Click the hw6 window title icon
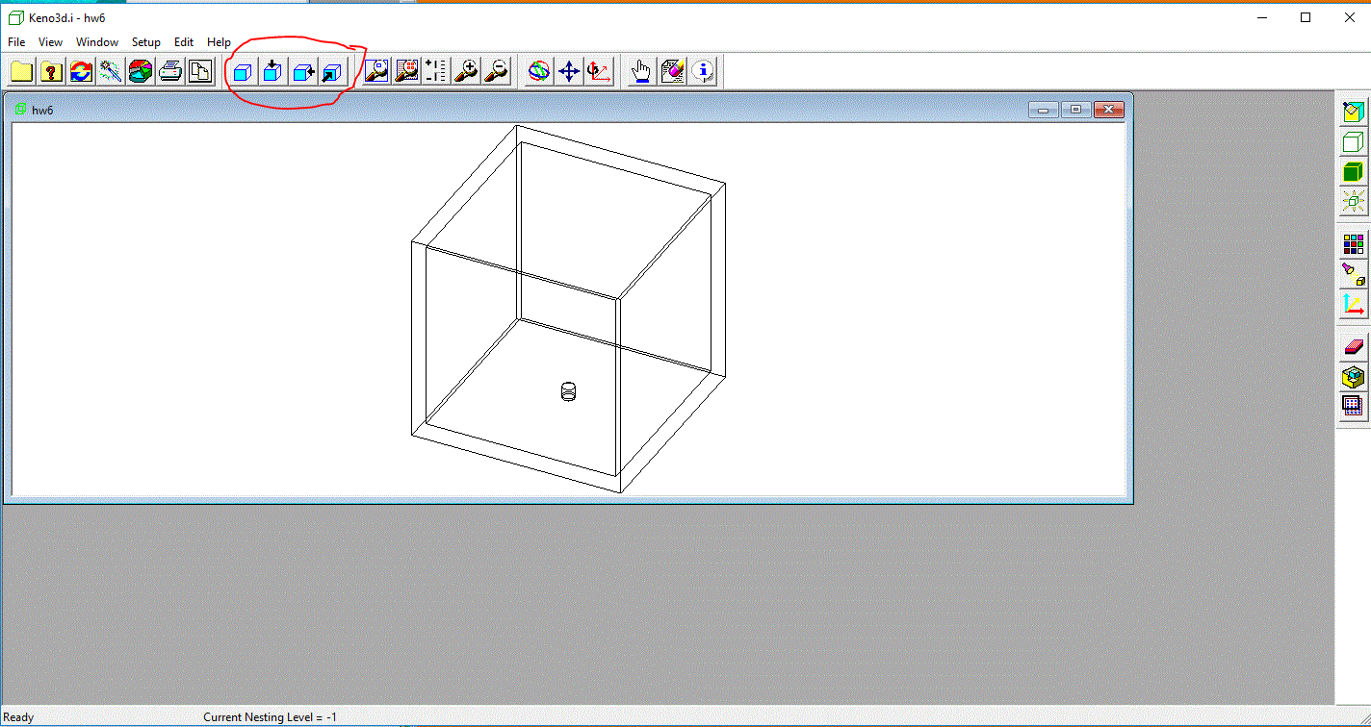Screen dimensions: 1371x727 (x=20, y=110)
